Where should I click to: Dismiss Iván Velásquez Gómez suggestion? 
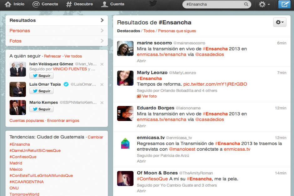pyautogui.click(x=102, y=64)
